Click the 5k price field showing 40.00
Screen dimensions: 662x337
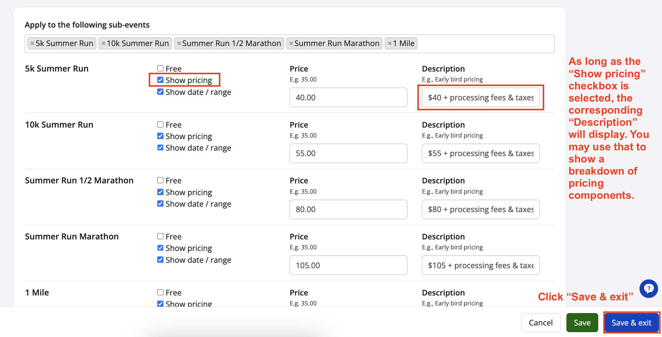point(348,97)
